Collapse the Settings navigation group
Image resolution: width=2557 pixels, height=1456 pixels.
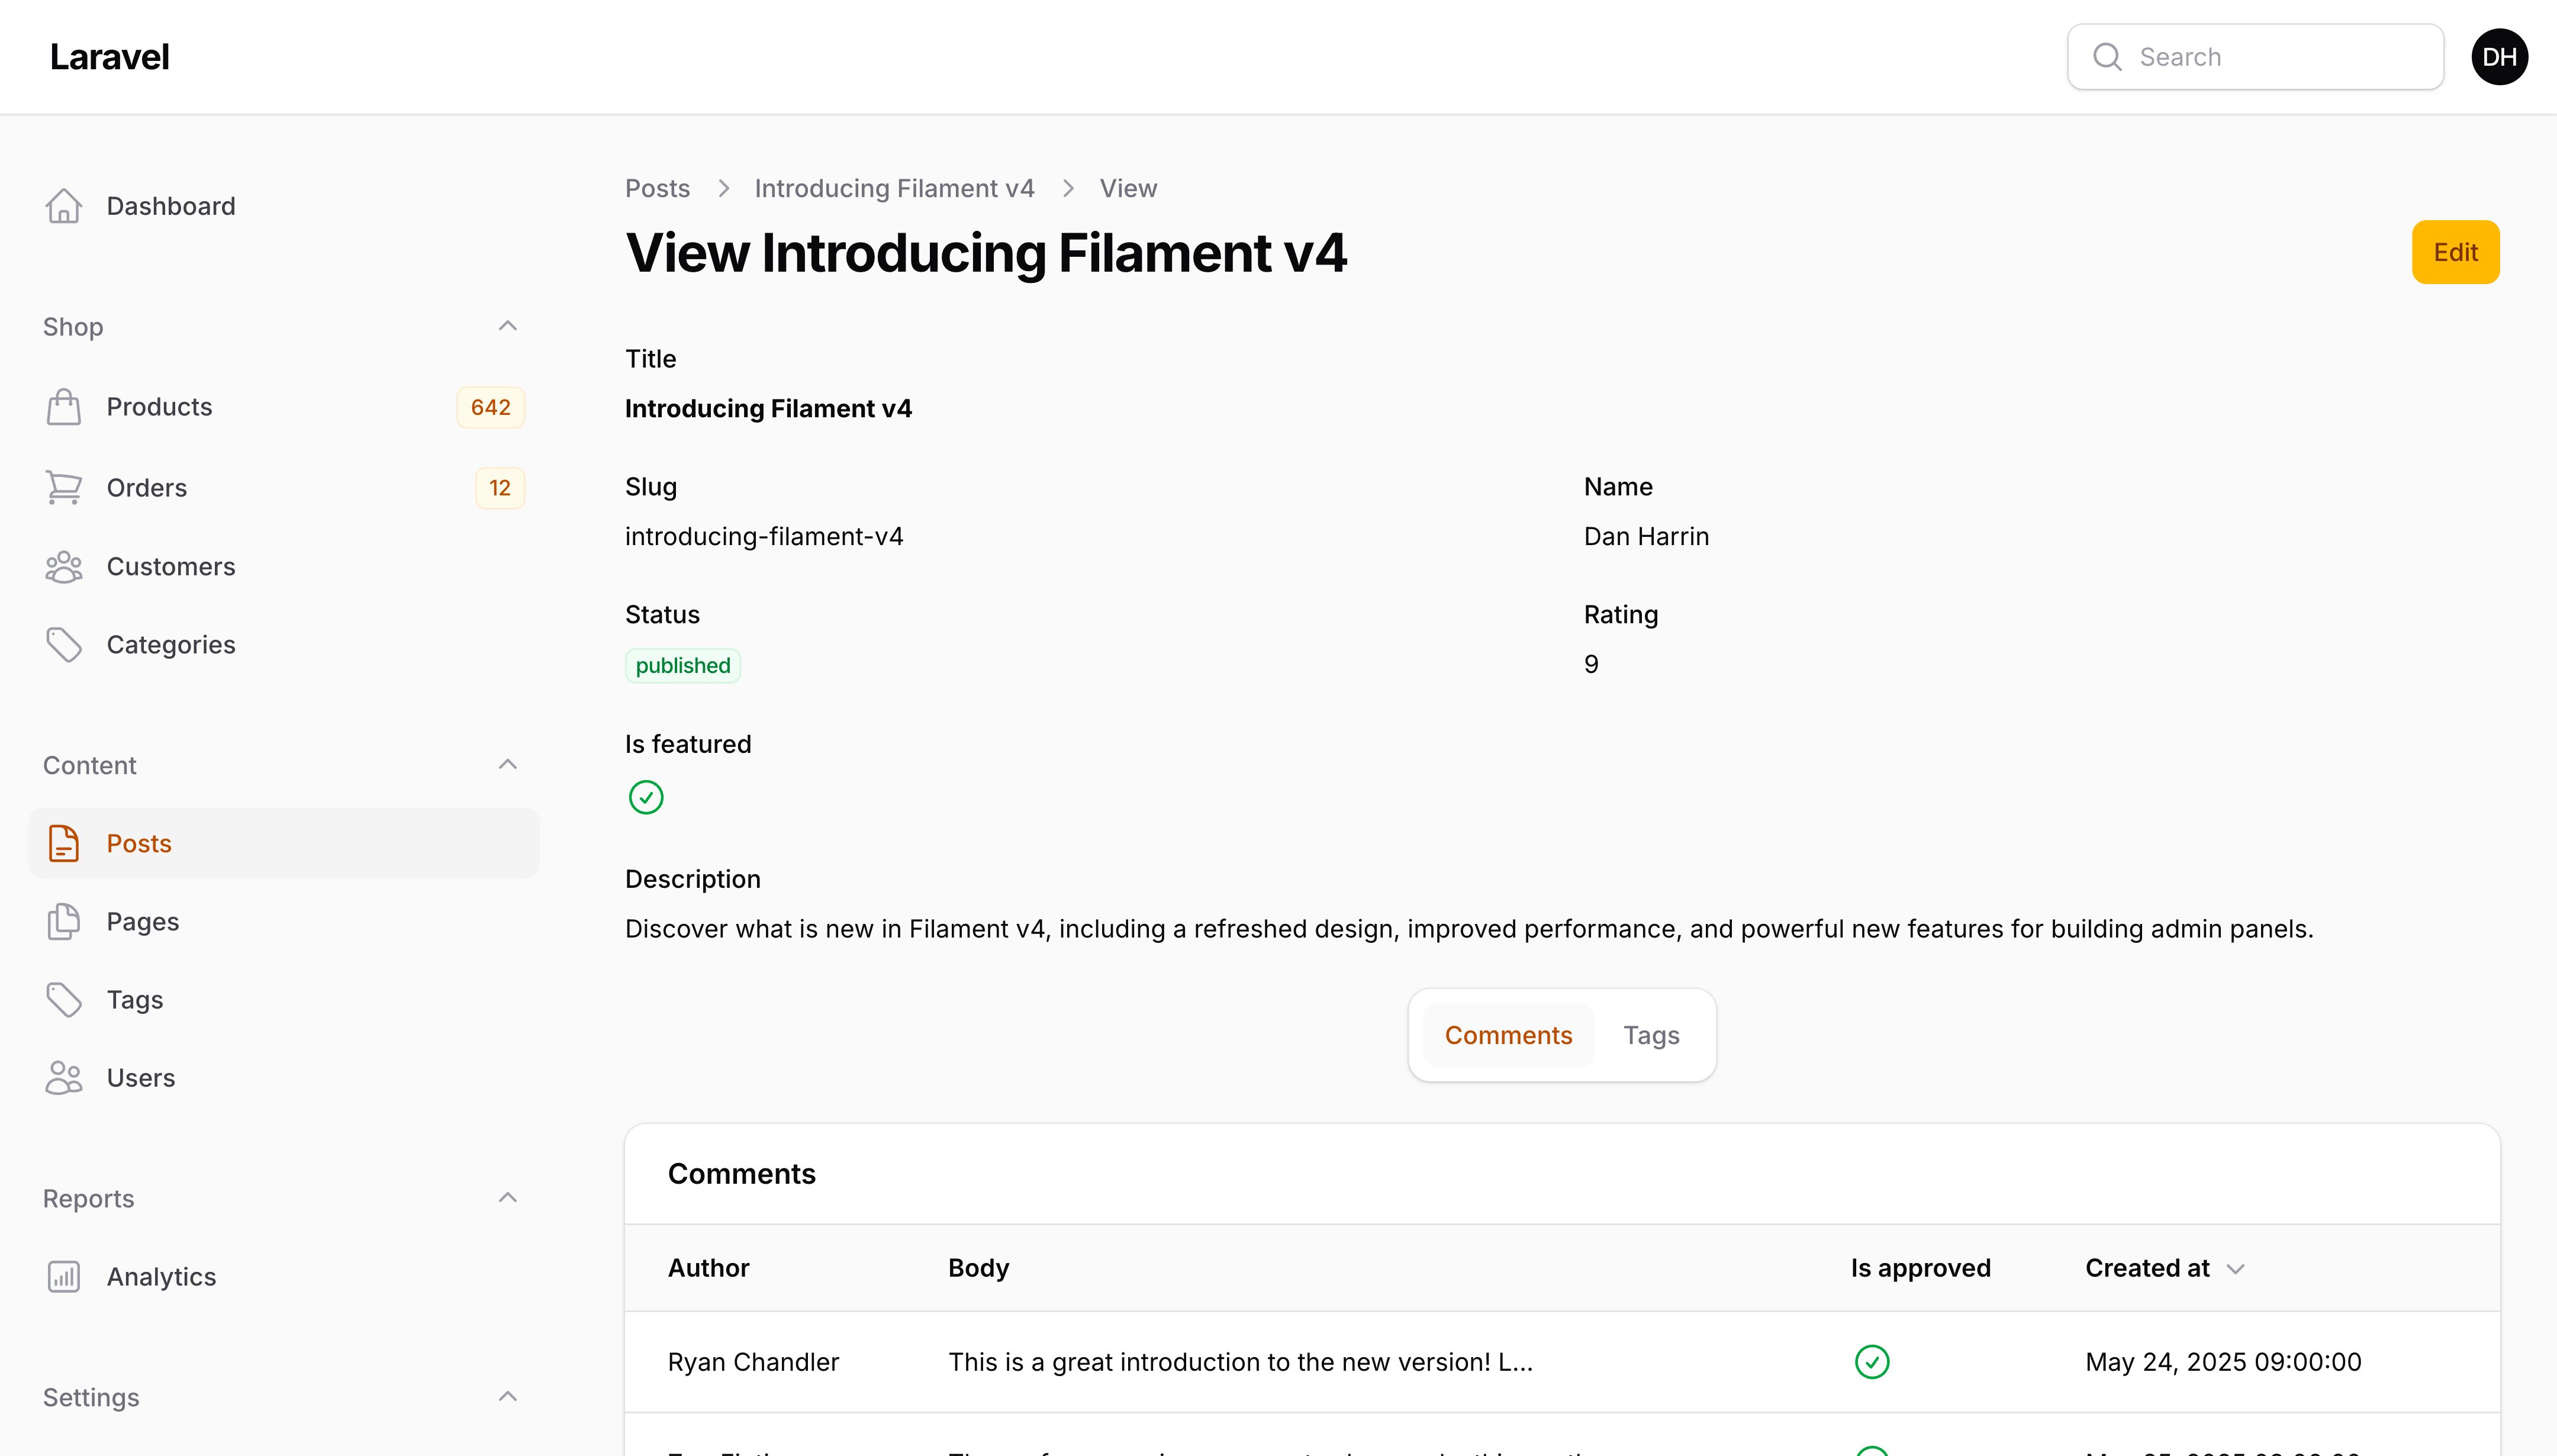(x=508, y=1397)
